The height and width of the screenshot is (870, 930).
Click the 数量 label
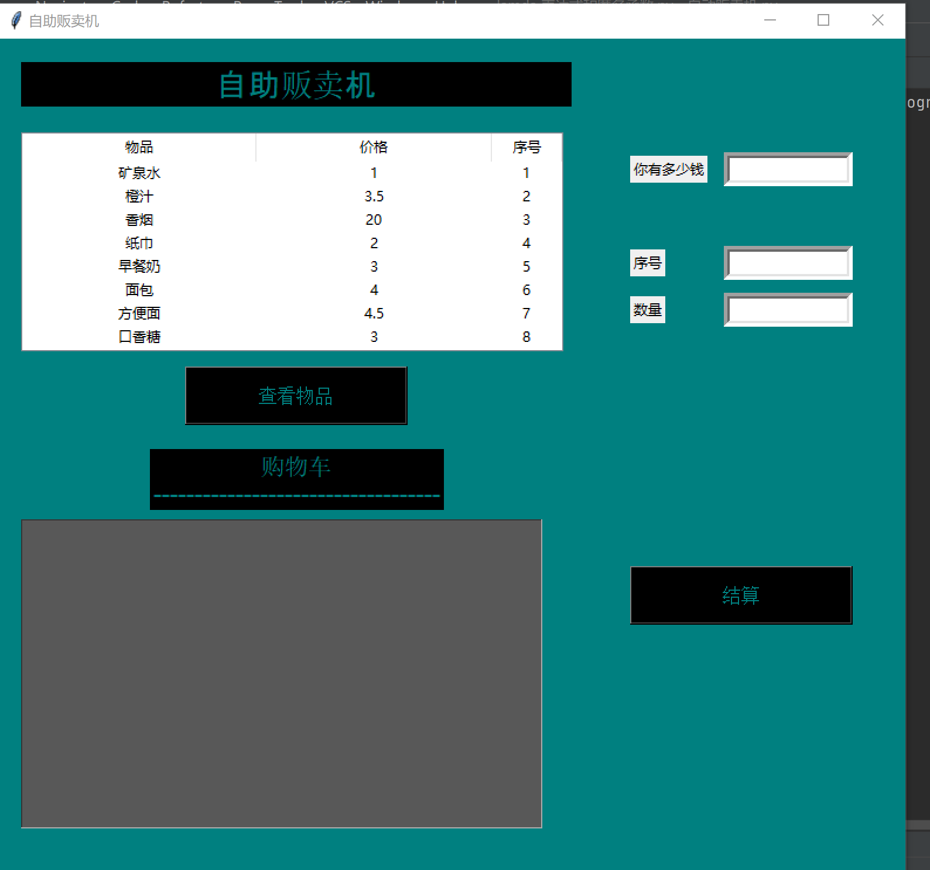pyautogui.click(x=647, y=310)
